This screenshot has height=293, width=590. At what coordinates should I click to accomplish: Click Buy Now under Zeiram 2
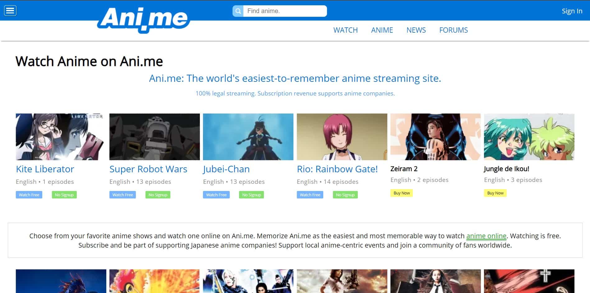(x=402, y=193)
